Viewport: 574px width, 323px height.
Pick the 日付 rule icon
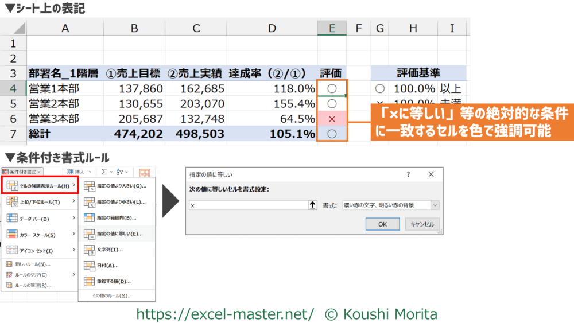[89, 266]
